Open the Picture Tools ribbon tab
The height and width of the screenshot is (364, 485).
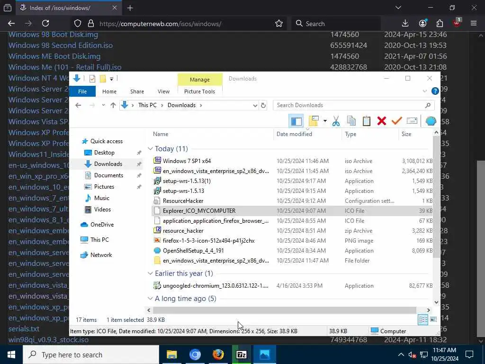pos(199,91)
